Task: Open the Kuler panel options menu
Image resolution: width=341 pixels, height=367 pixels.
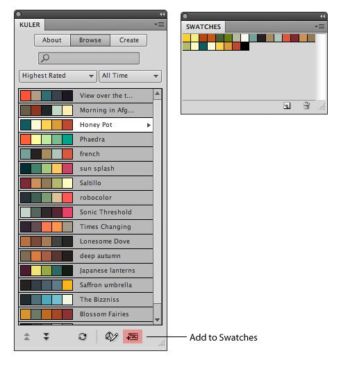Action: click(159, 24)
